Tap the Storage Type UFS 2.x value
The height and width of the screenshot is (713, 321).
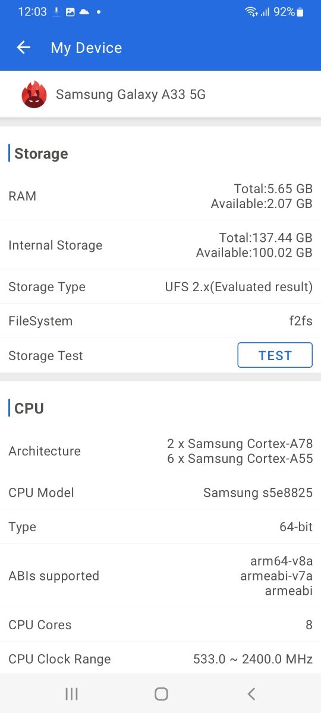click(x=239, y=287)
